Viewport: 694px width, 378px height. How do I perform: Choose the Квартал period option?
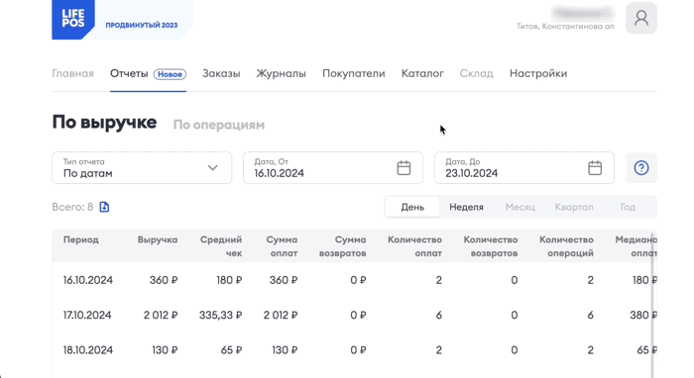pos(574,207)
